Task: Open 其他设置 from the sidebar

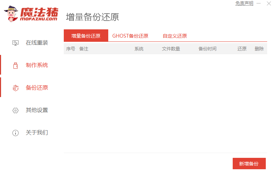Action: pyautogui.click(x=37, y=110)
